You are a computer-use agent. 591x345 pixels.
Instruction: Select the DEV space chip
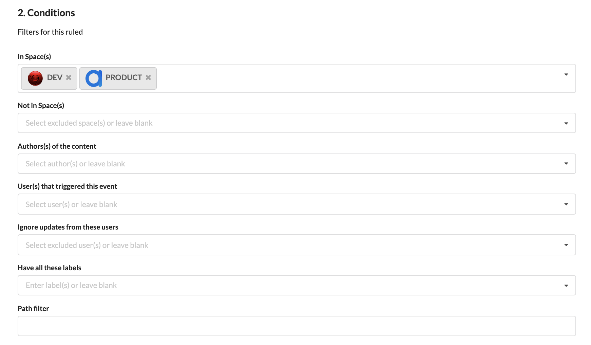tap(54, 78)
